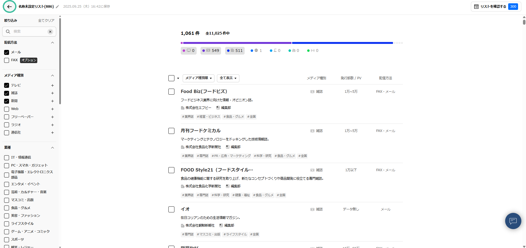
Task: Click the magazine count chip showing 549
Action: [211, 51]
